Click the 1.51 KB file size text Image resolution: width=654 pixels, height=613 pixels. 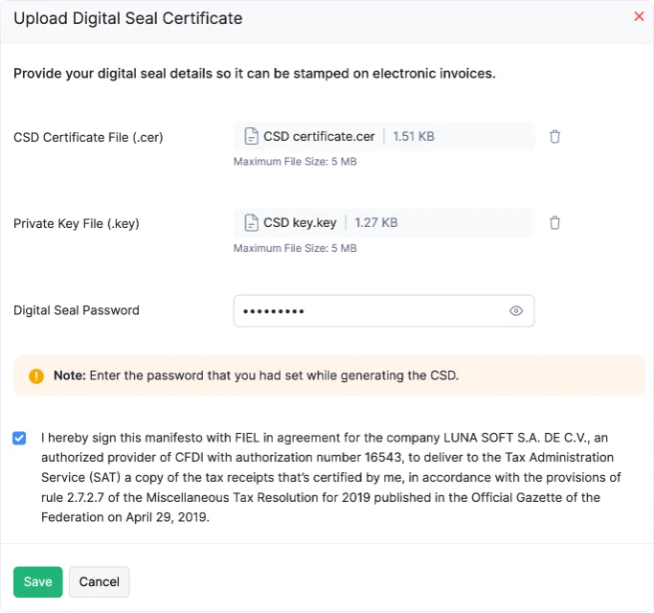[x=414, y=136]
